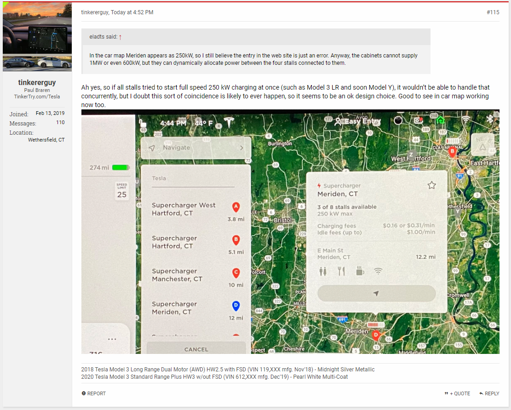Click the + Quote button
511x410 pixels.
coord(457,393)
